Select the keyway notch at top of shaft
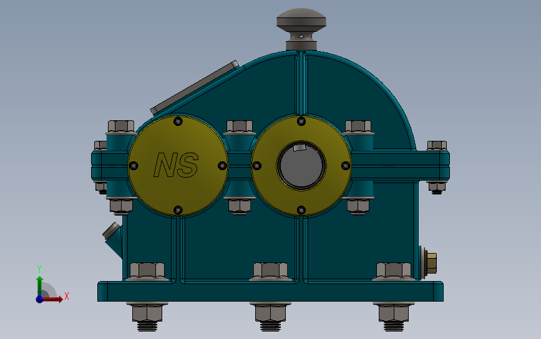Image resolution: width=541 pixels, height=339 pixels. click(x=299, y=148)
